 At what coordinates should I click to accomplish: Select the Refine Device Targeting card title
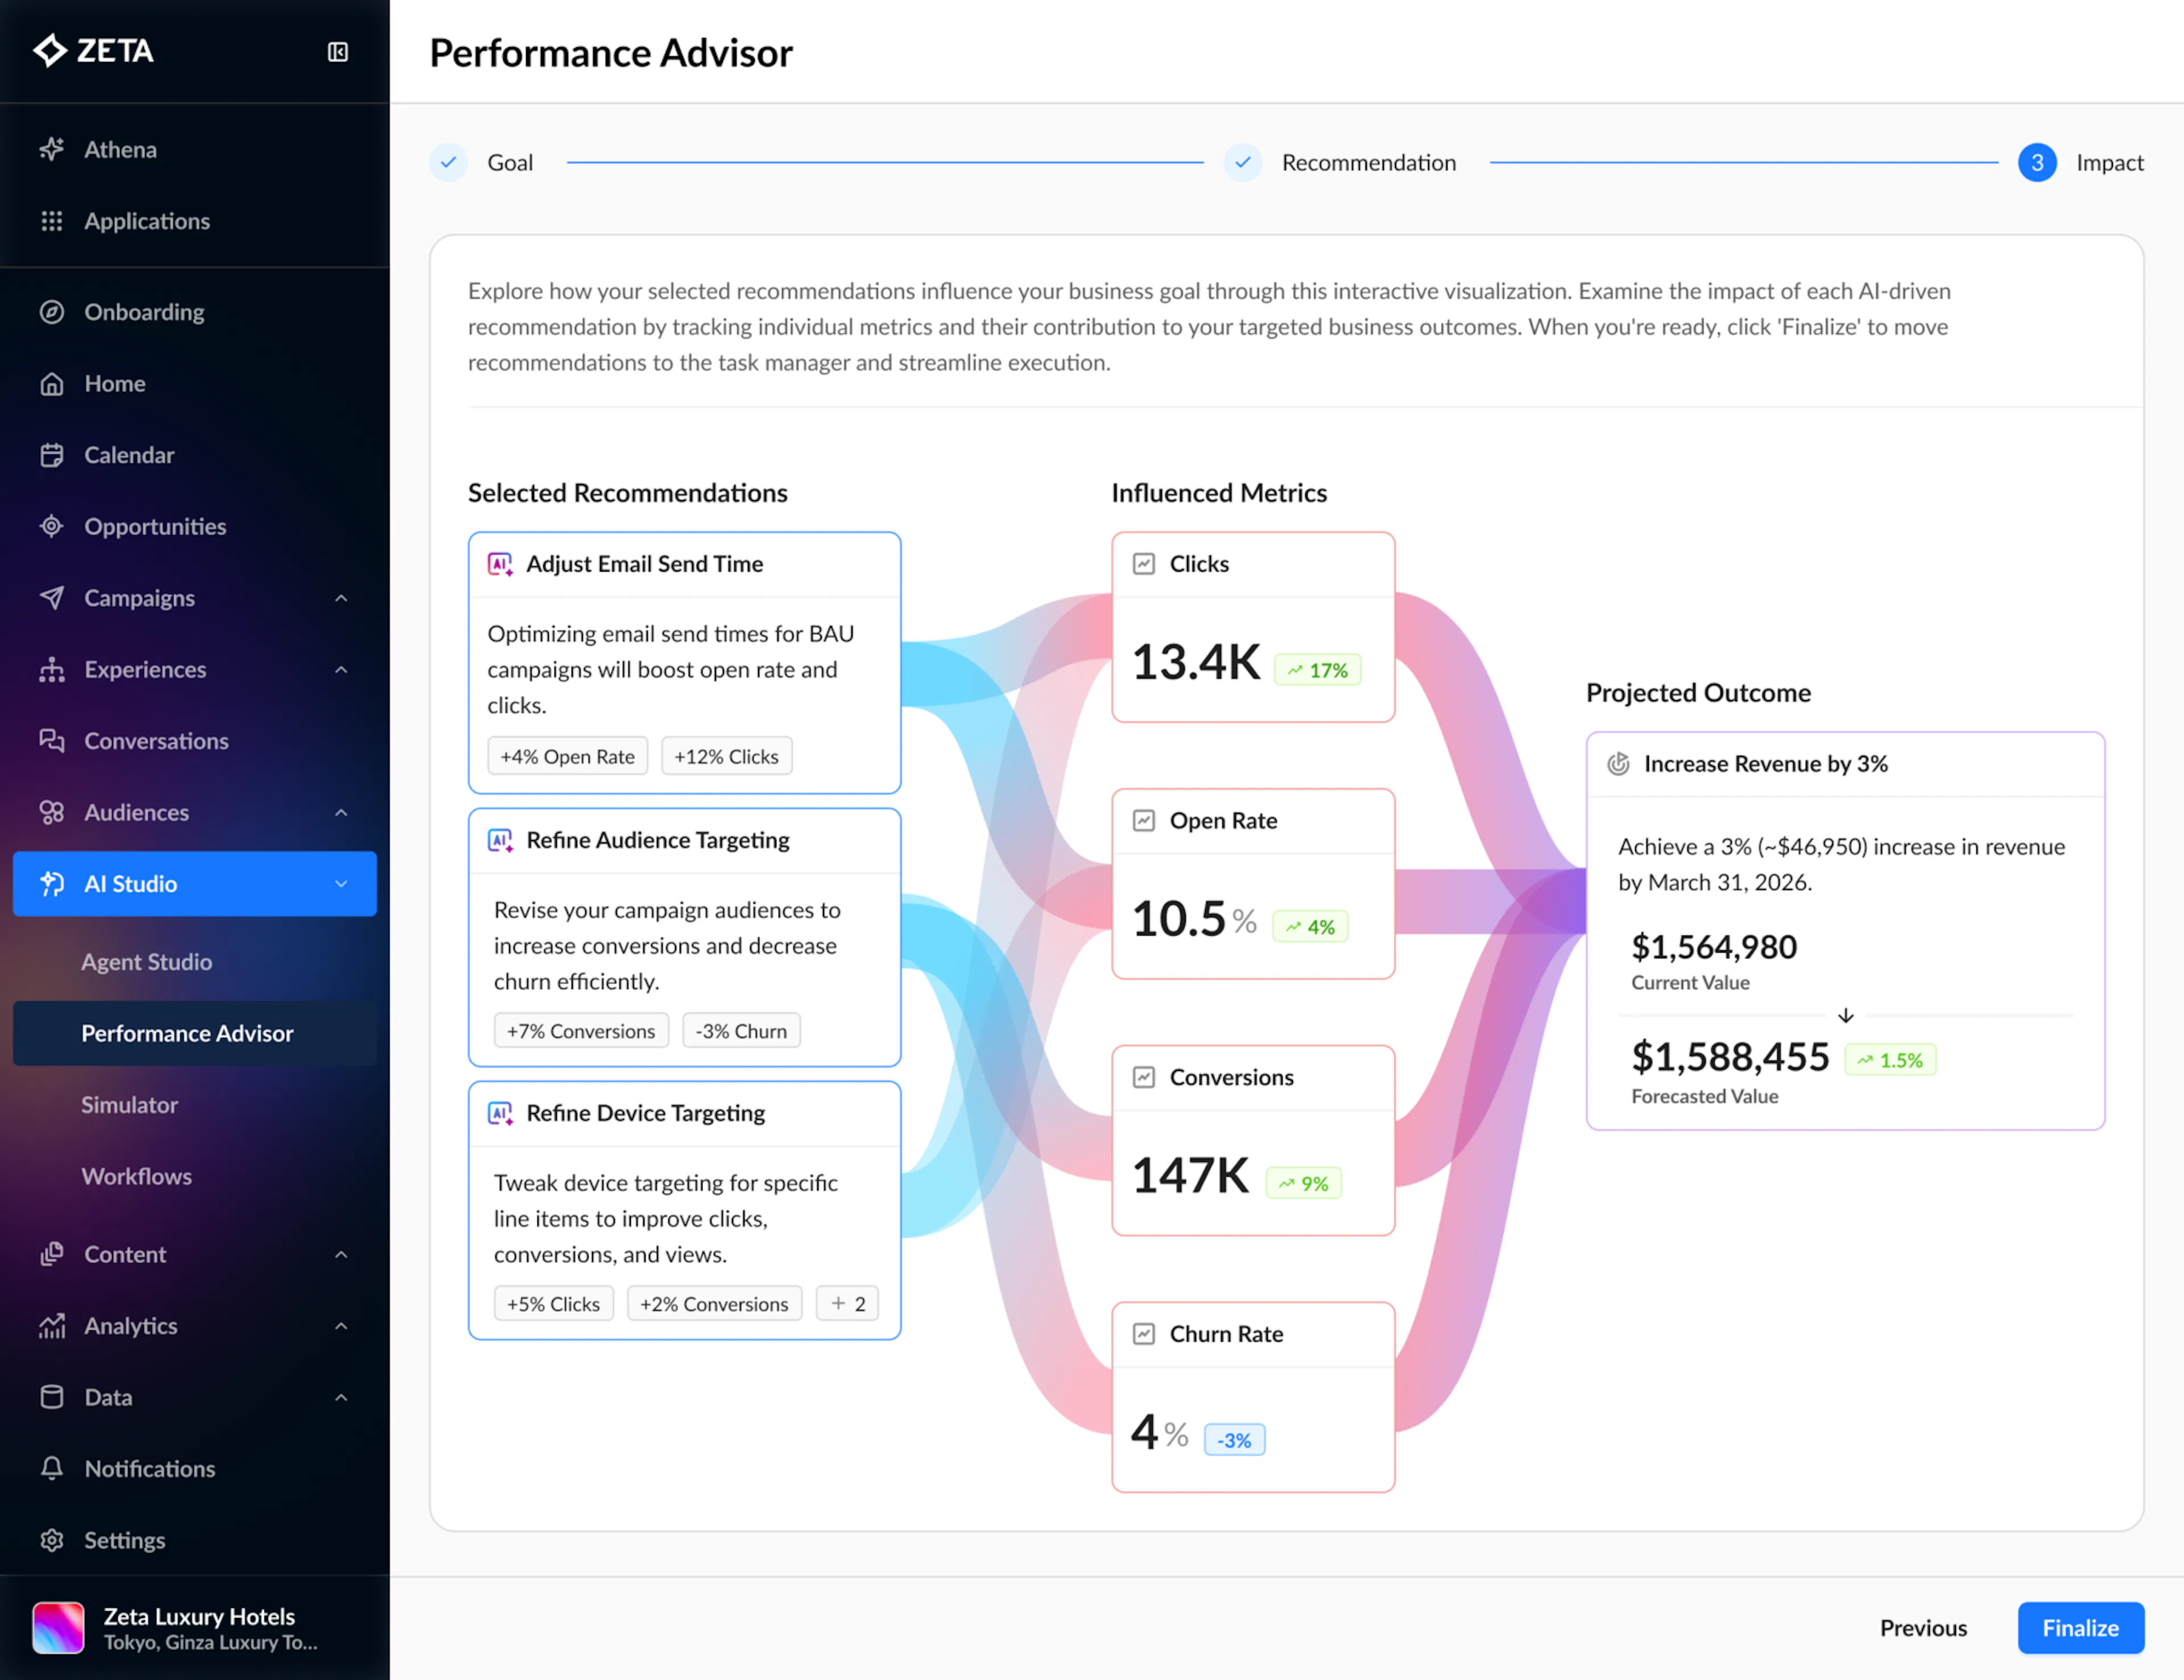(x=646, y=1113)
